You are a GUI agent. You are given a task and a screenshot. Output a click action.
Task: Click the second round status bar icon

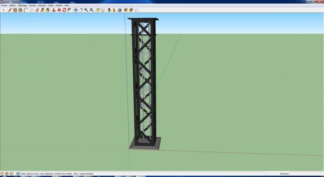(x=7, y=174)
